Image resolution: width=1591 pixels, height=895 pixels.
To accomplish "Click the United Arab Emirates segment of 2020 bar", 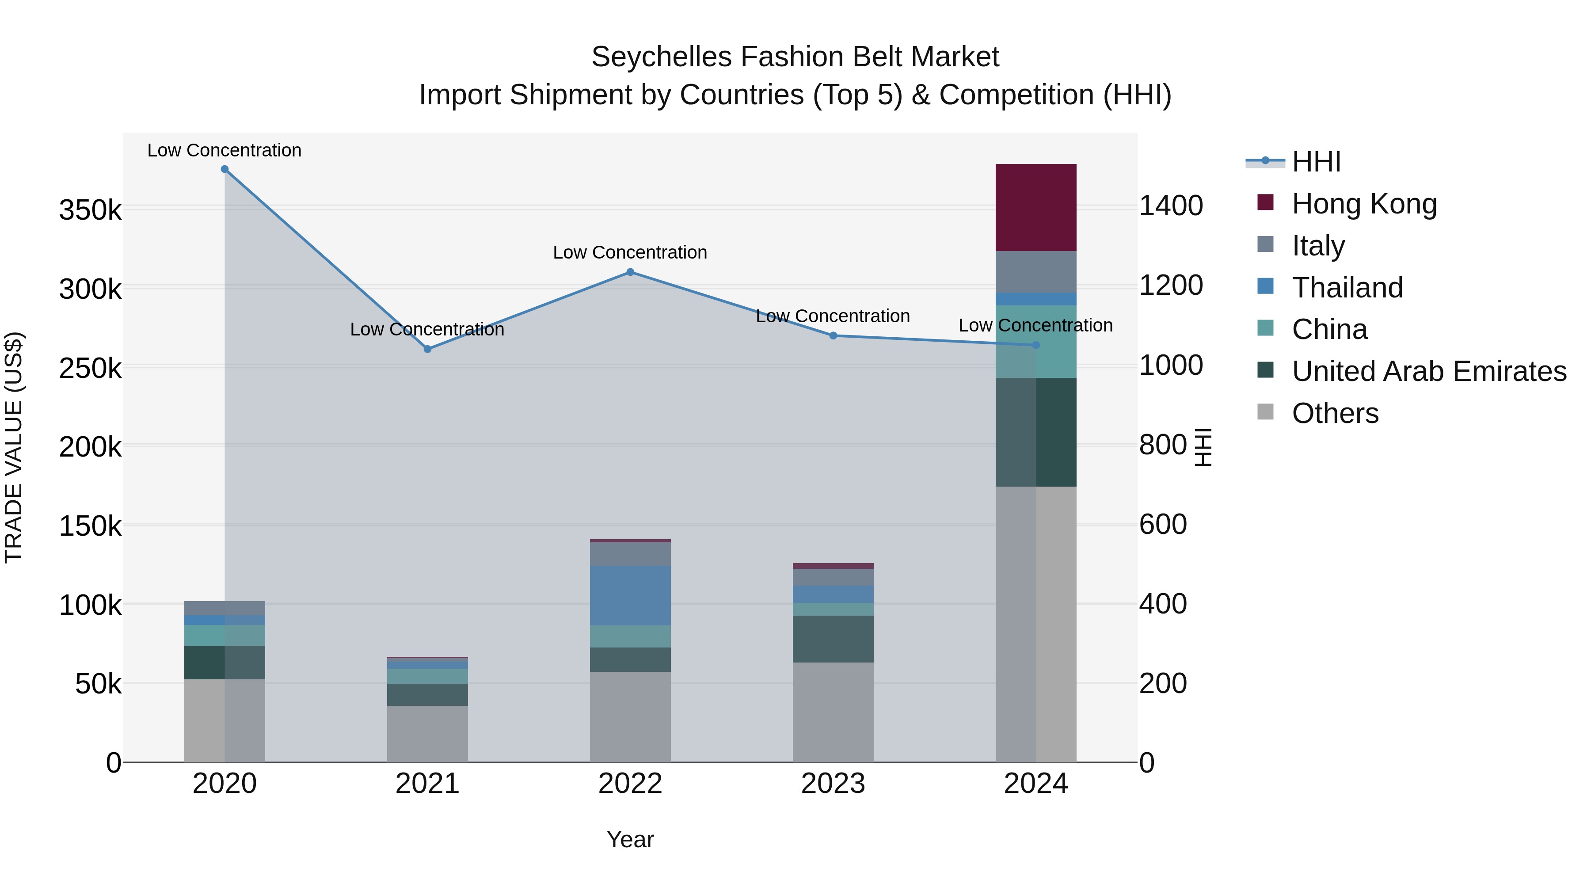I will [225, 663].
